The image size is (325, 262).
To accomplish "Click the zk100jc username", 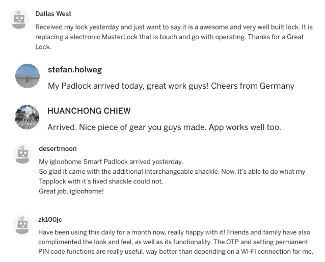I will pos(50,220).
